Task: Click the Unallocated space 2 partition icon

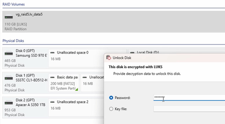Action: click(52, 102)
